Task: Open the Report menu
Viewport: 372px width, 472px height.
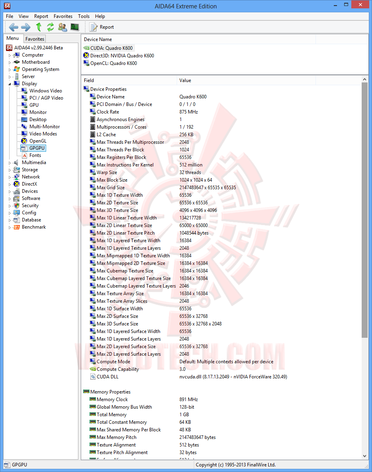Action: [x=41, y=16]
